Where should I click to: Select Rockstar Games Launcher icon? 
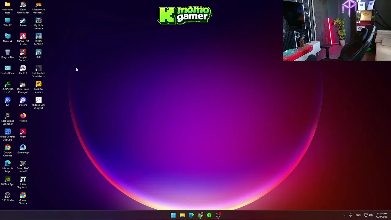[x=38, y=87]
